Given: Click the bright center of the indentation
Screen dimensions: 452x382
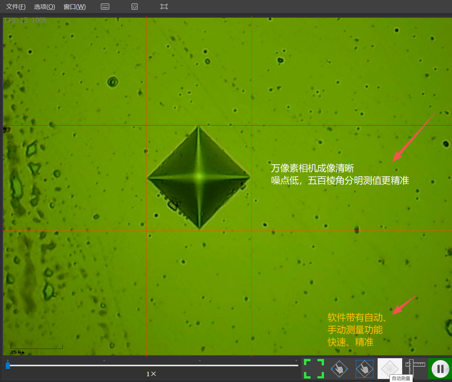Looking at the screenshot, I should click(x=199, y=177).
